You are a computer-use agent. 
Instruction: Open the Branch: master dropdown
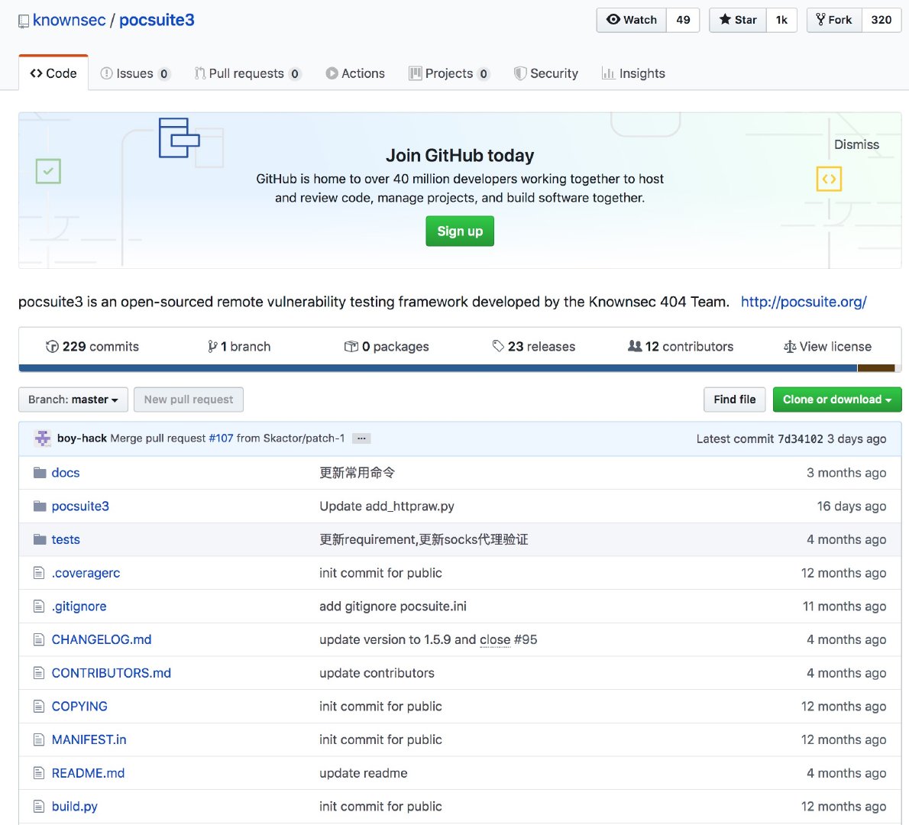point(73,400)
